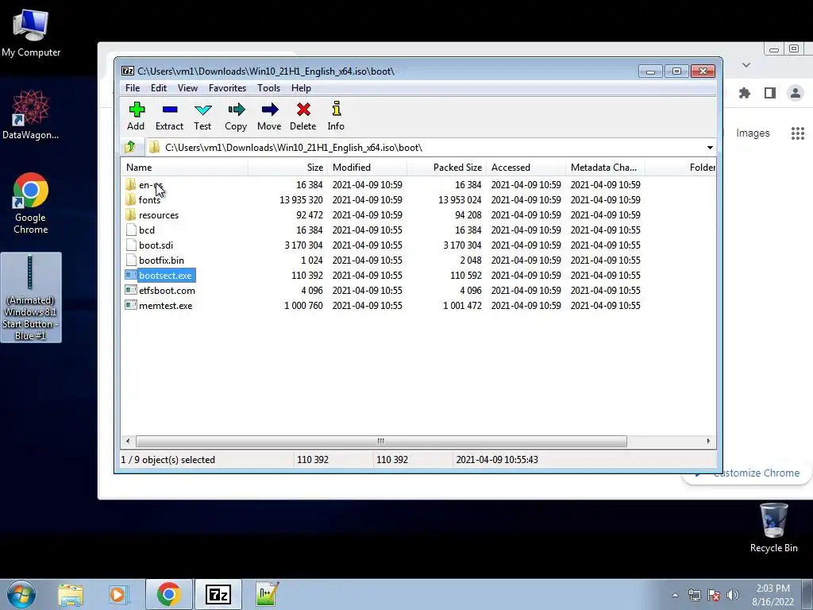Viewport: 813px width, 610px height.
Task: Sort by Metadata Changed column header
Action: (x=605, y=168)
